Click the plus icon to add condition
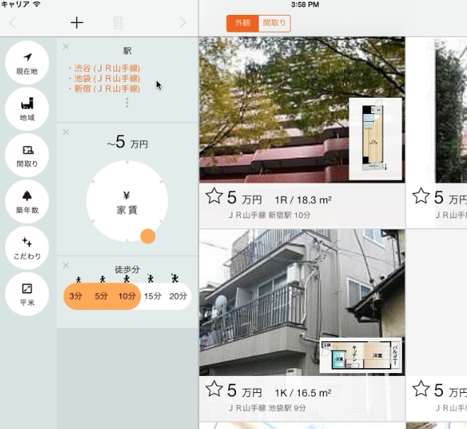This screenshot has height=429, width=467. pyautogui.click(x=77, y=23)
